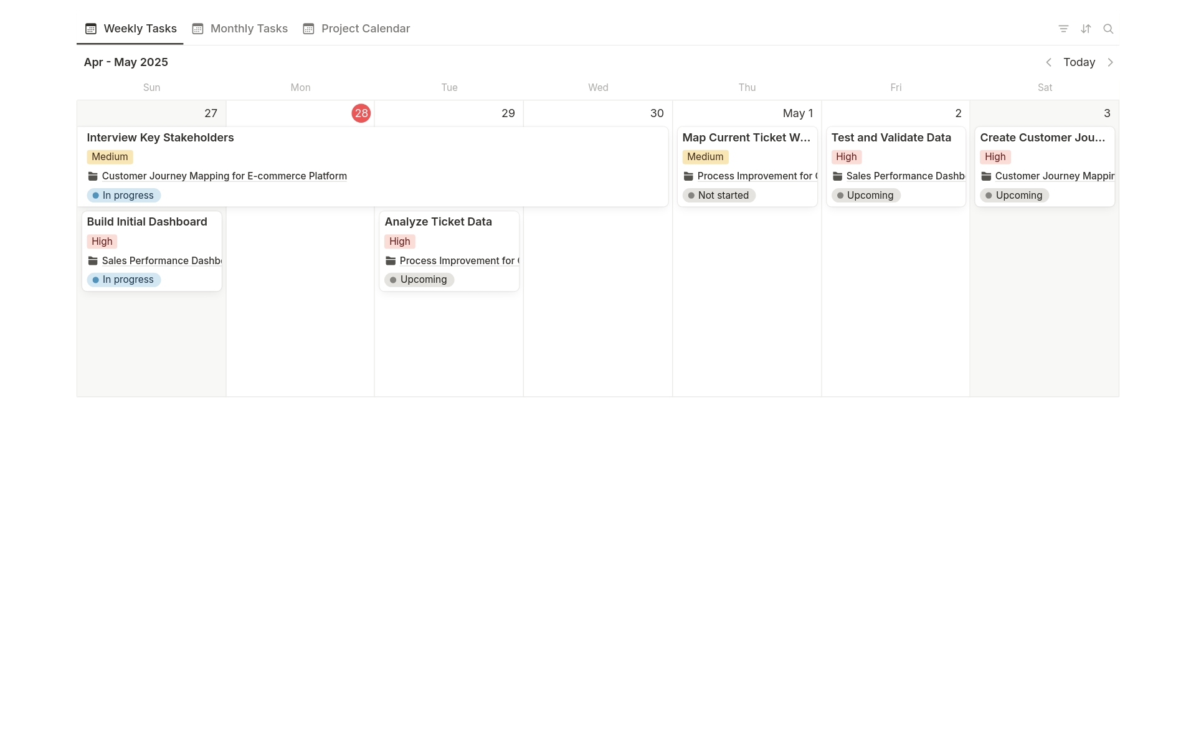Screen dimensions: 1196x747
Task: Click calendar icon beside Monthly Tasks
Action: [197, 29]
